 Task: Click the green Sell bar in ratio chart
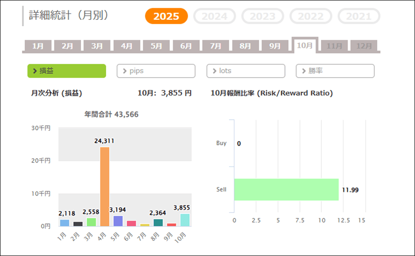(x=286, y=189)
